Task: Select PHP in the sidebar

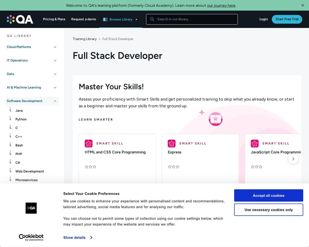Action: (19, 154)
